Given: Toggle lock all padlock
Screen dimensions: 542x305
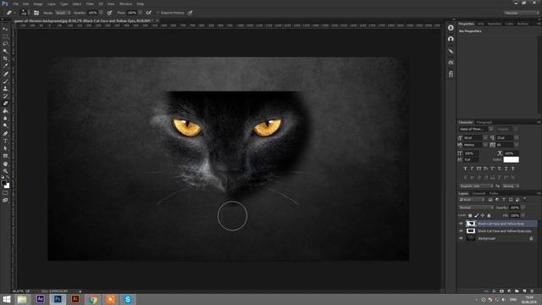Looking at the screenshot, I should [x=489, y=215].
